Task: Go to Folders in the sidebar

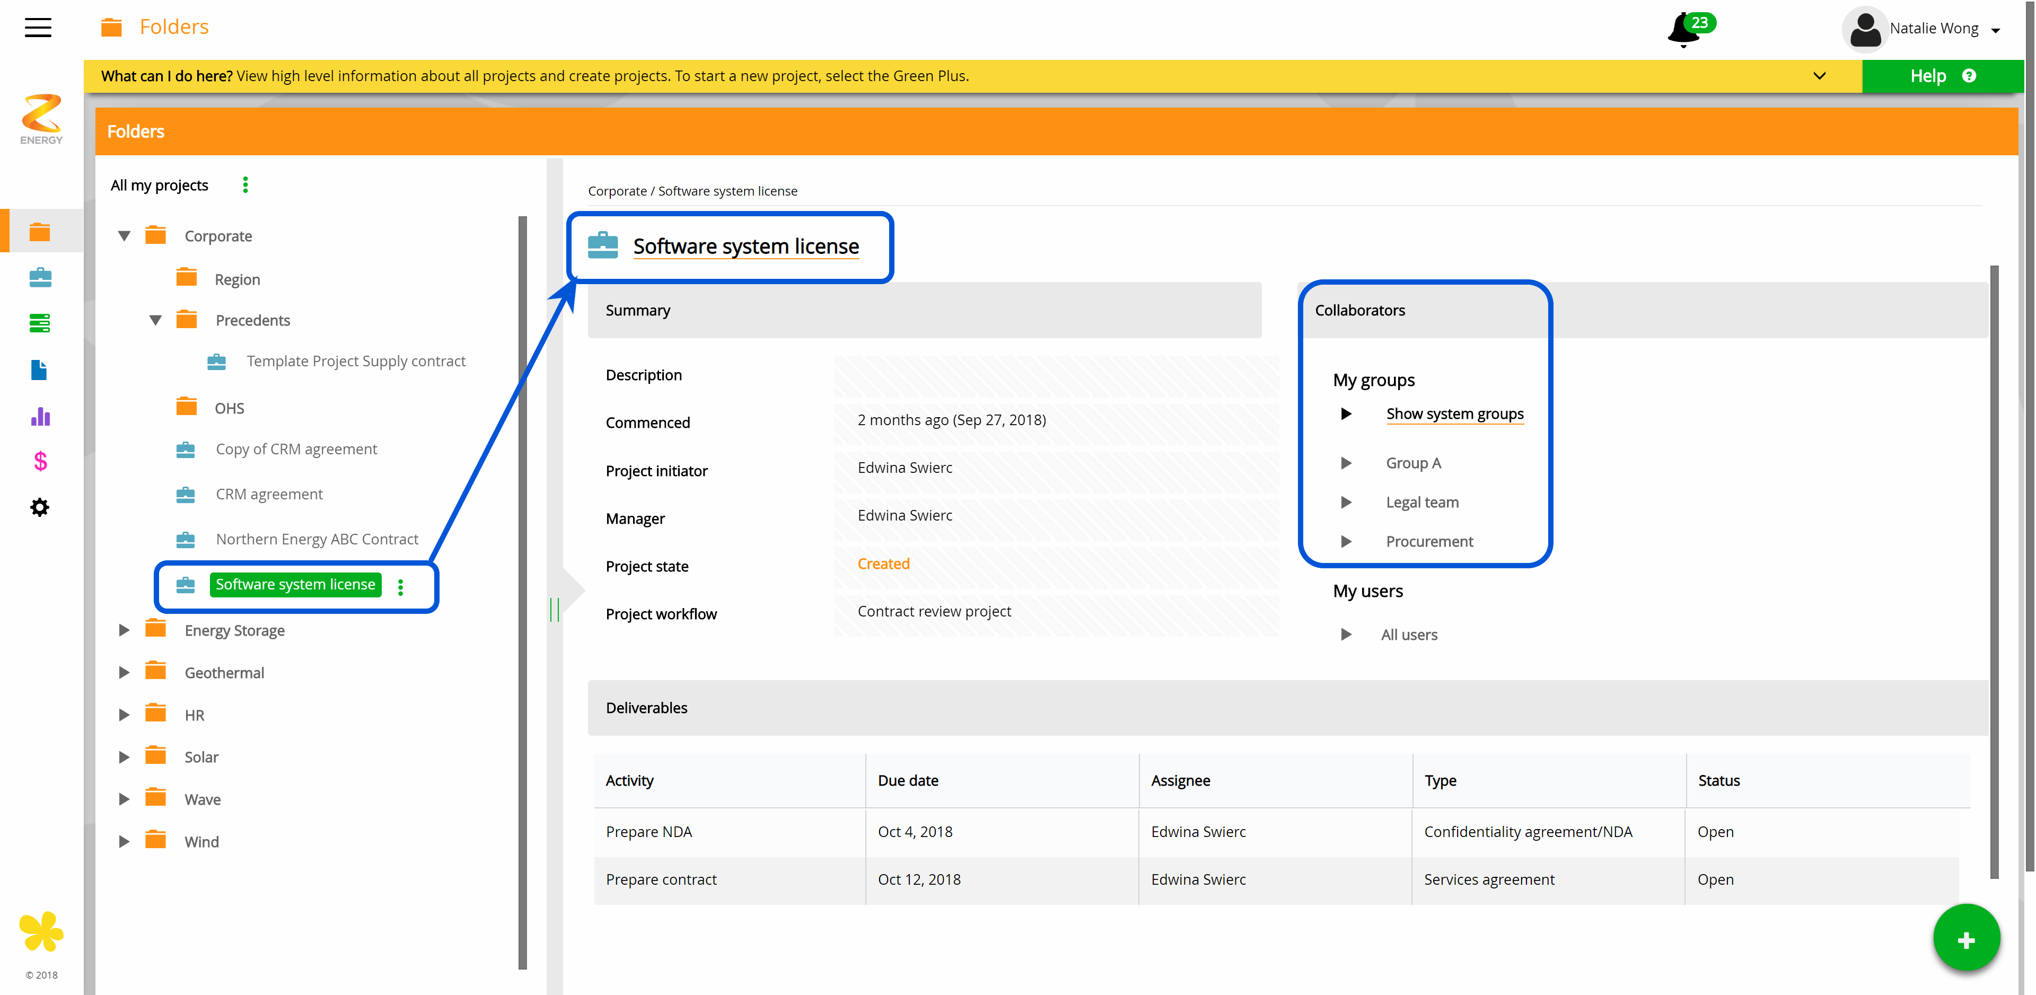Action: (x=40, y=232)
